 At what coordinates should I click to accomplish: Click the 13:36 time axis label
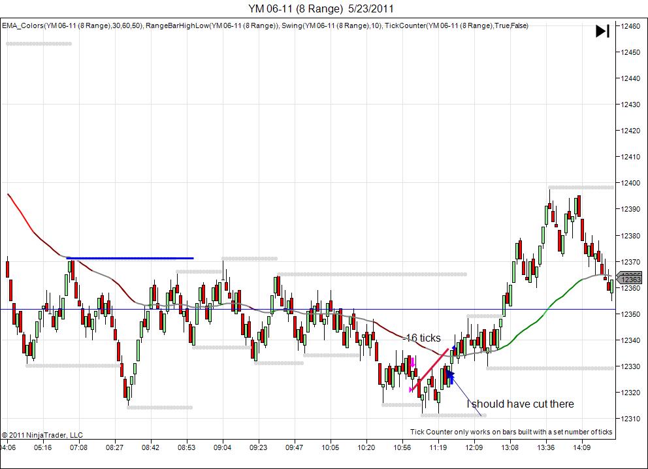546,447
